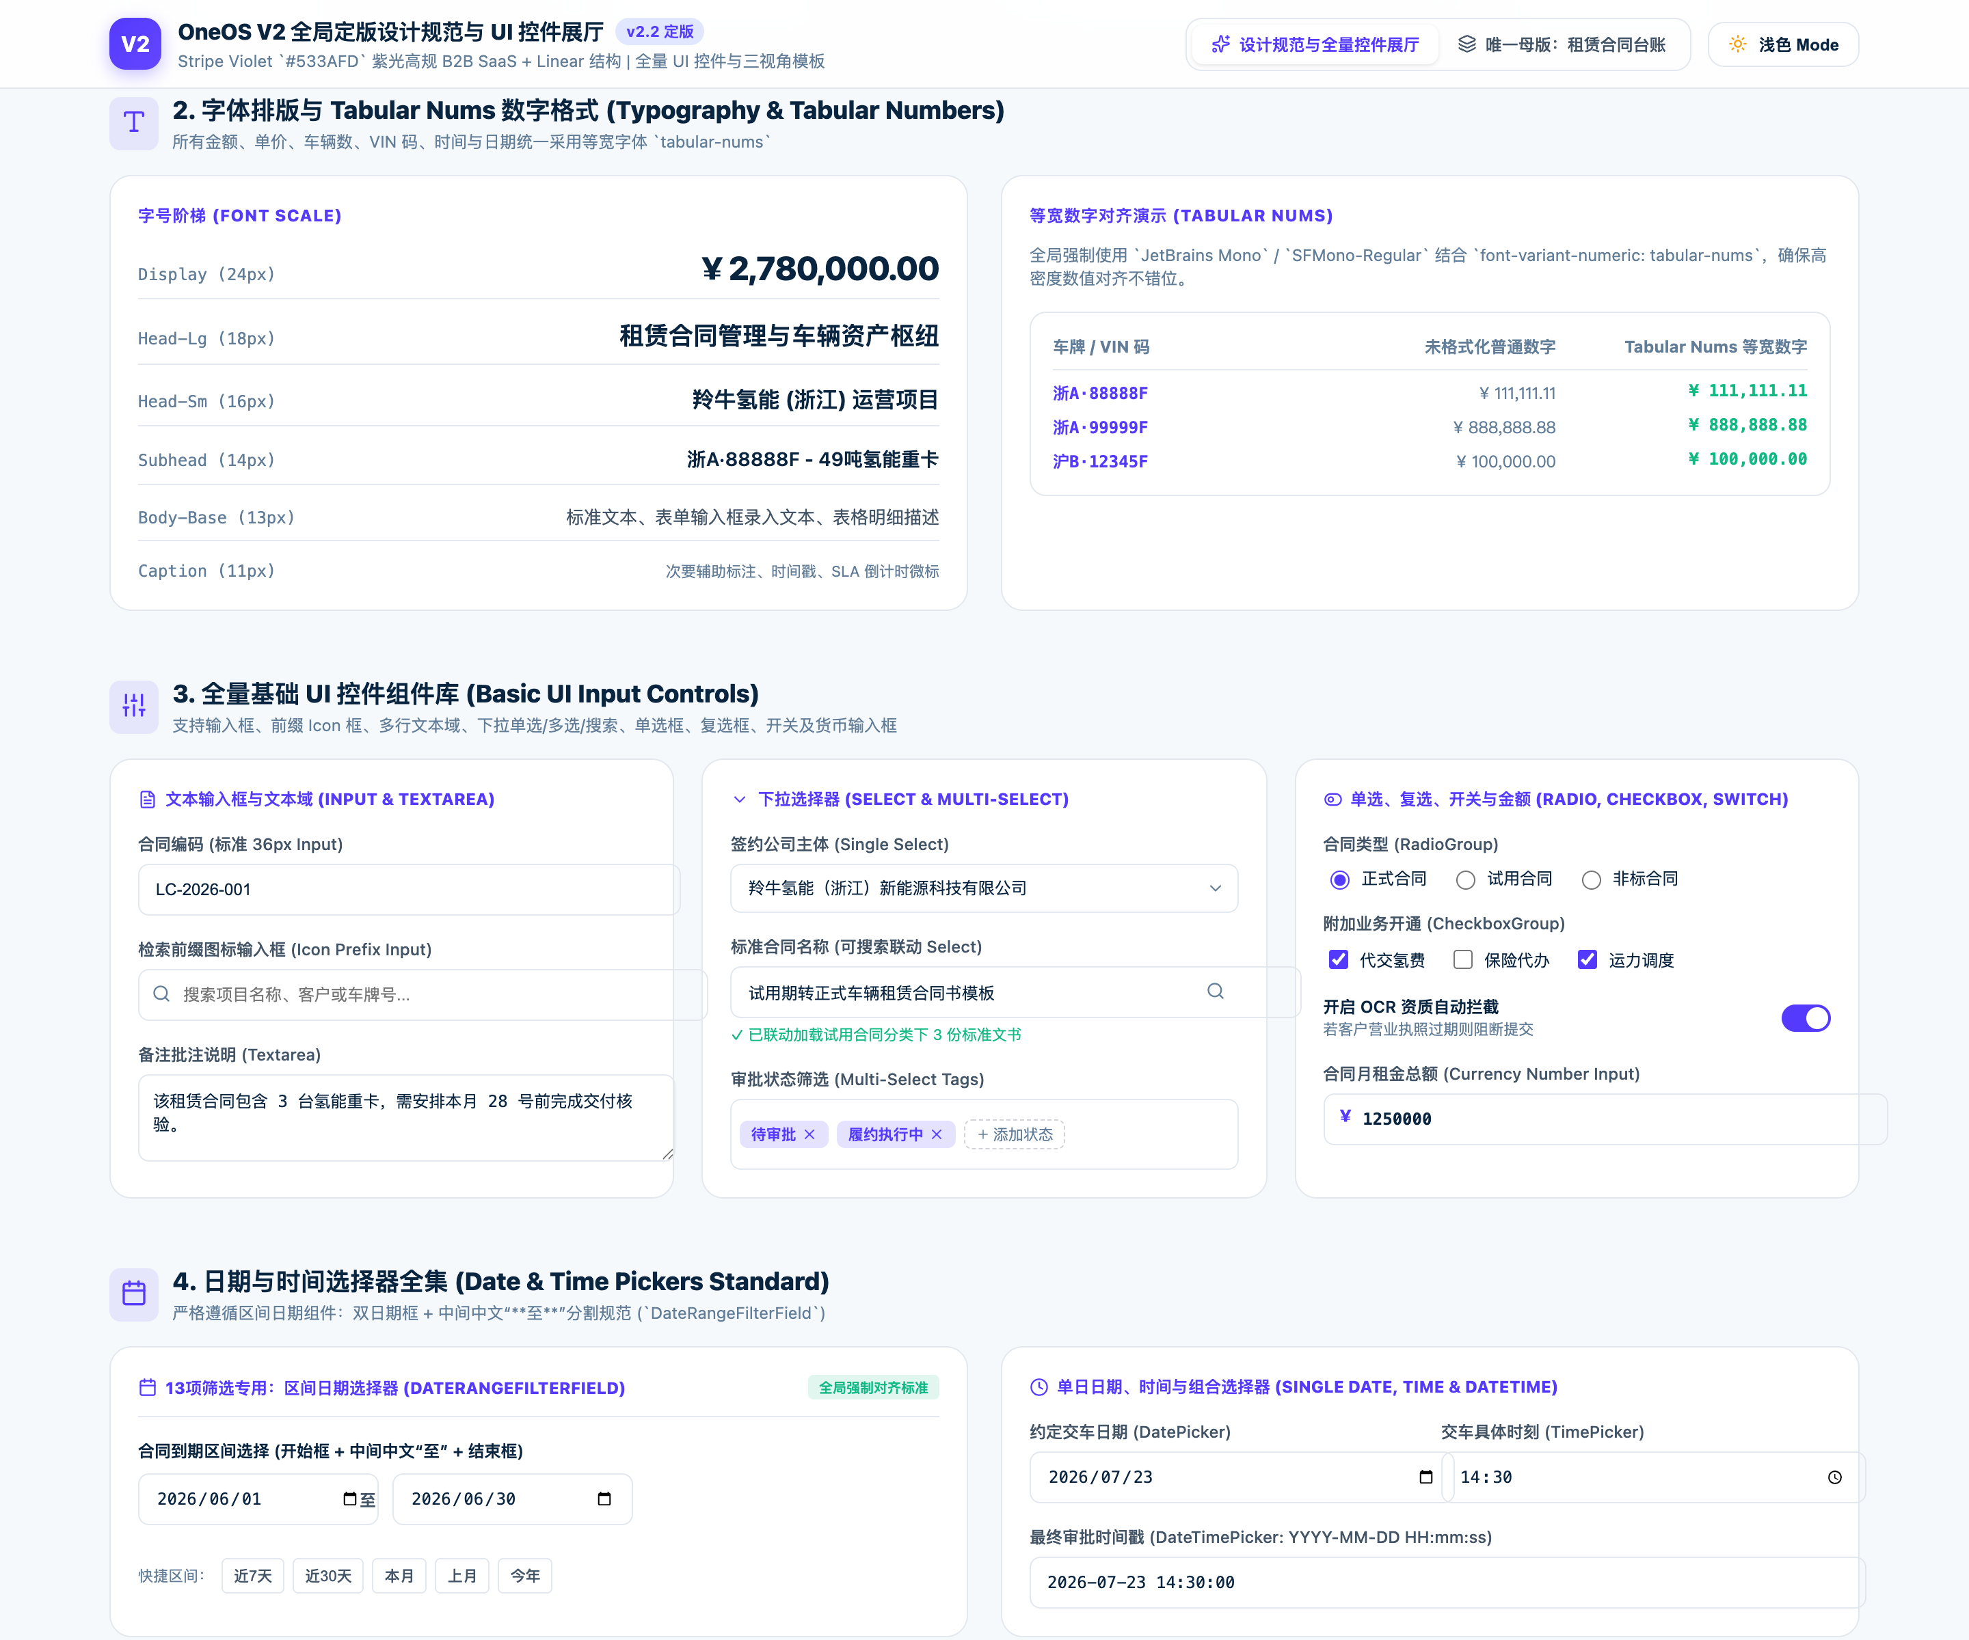Screen dimensions: 1969x1640
Task: Click the radio icon in the Radio, Checkbox, Switch title
Action: coord(1332,799)
